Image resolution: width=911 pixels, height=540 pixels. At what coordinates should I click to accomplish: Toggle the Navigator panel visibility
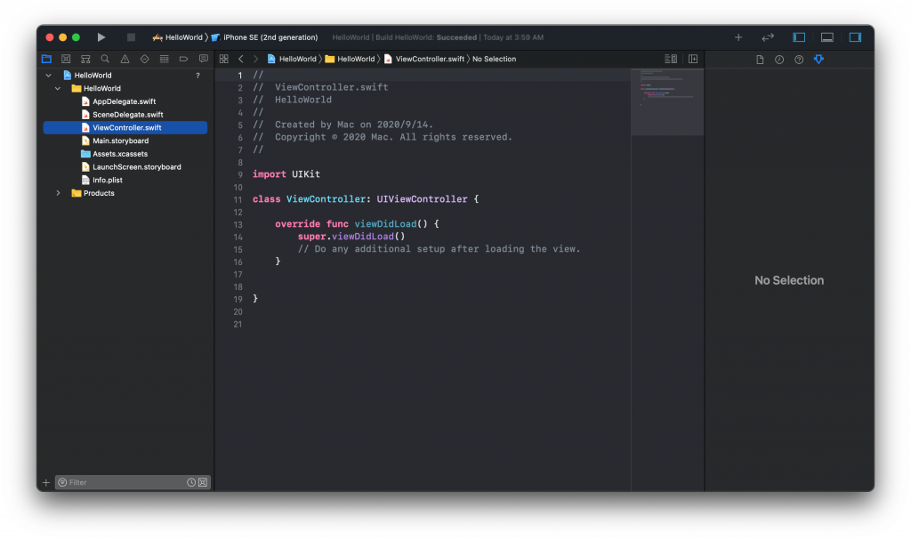click(x=799, y=37)
